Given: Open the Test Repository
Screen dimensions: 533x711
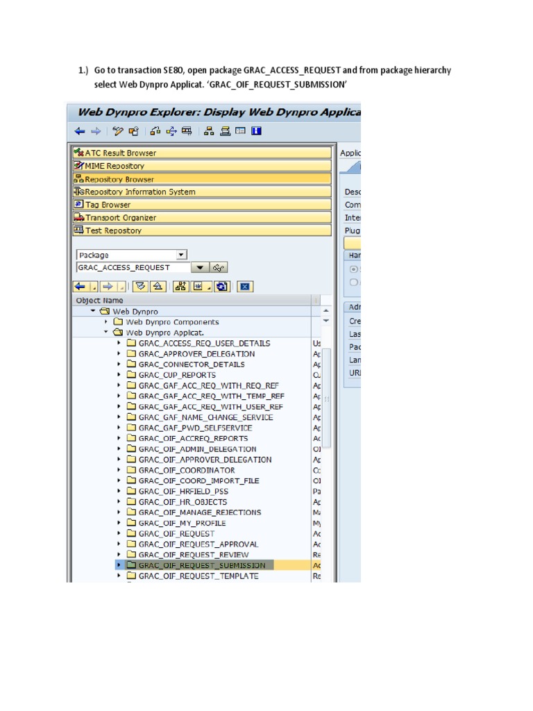Looking at the screenshot, I should (x=202, y=231).
